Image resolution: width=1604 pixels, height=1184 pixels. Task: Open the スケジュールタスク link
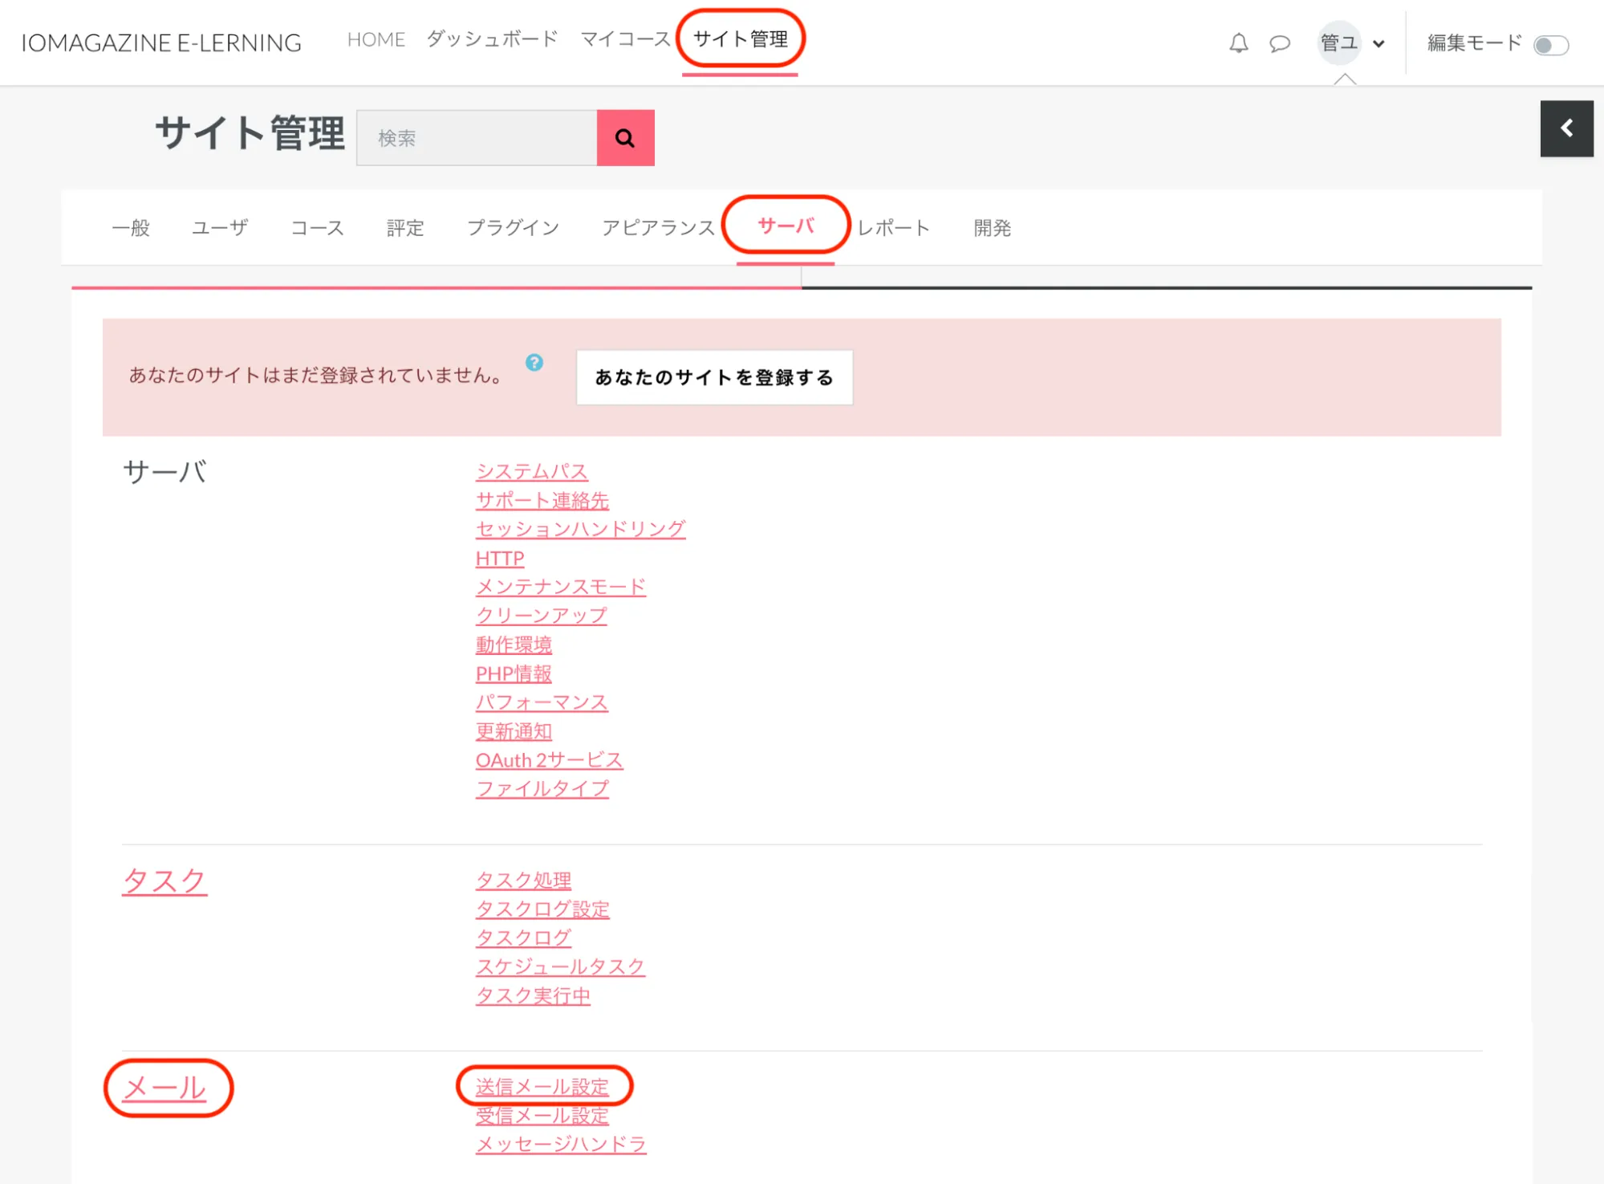click(560, 966)
